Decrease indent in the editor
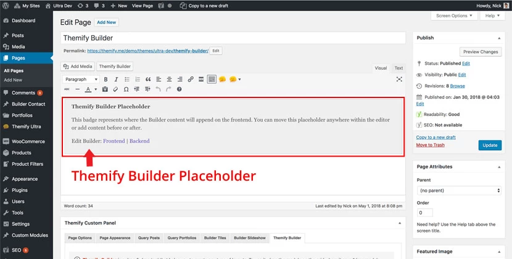 click(136, 89)
